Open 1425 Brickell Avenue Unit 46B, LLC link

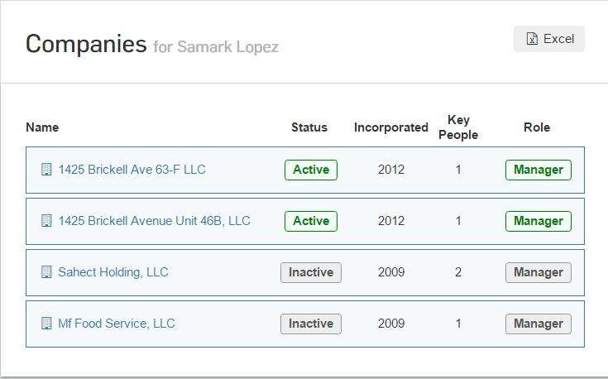155,221
